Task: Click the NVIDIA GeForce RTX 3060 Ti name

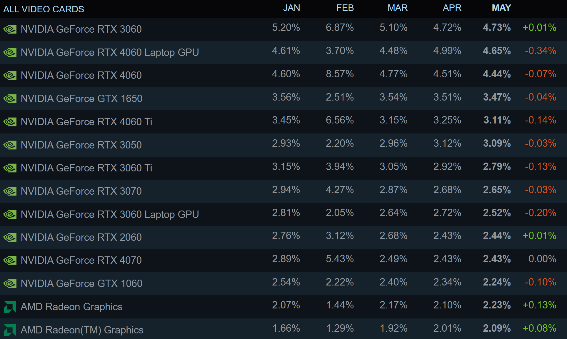Action: 86,168
